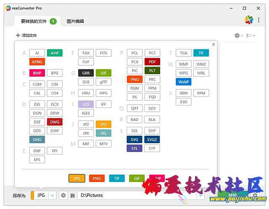Screen dimensions: 269x209
Task: Pick the DWG format
Action: click(55, 122)
